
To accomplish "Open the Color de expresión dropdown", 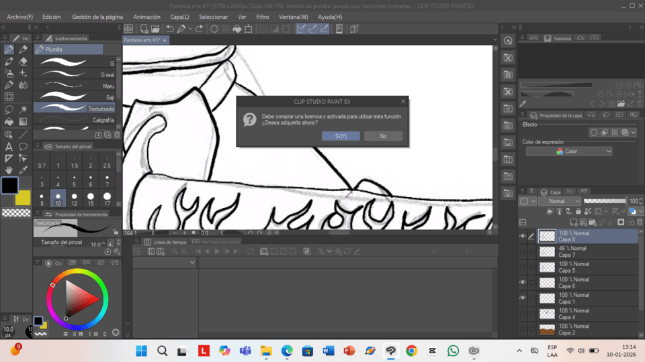I will pos(569,152).
